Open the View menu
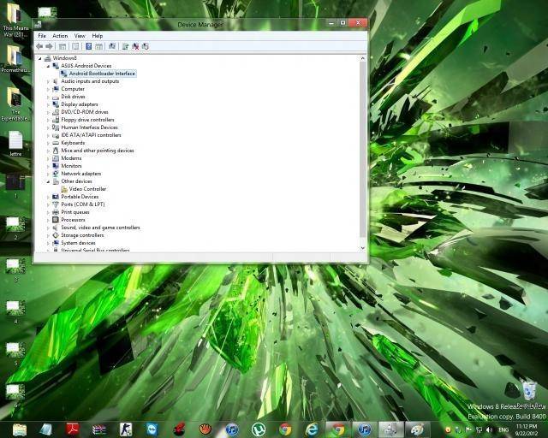Viewport: 548px width, 438px height. 80,36
